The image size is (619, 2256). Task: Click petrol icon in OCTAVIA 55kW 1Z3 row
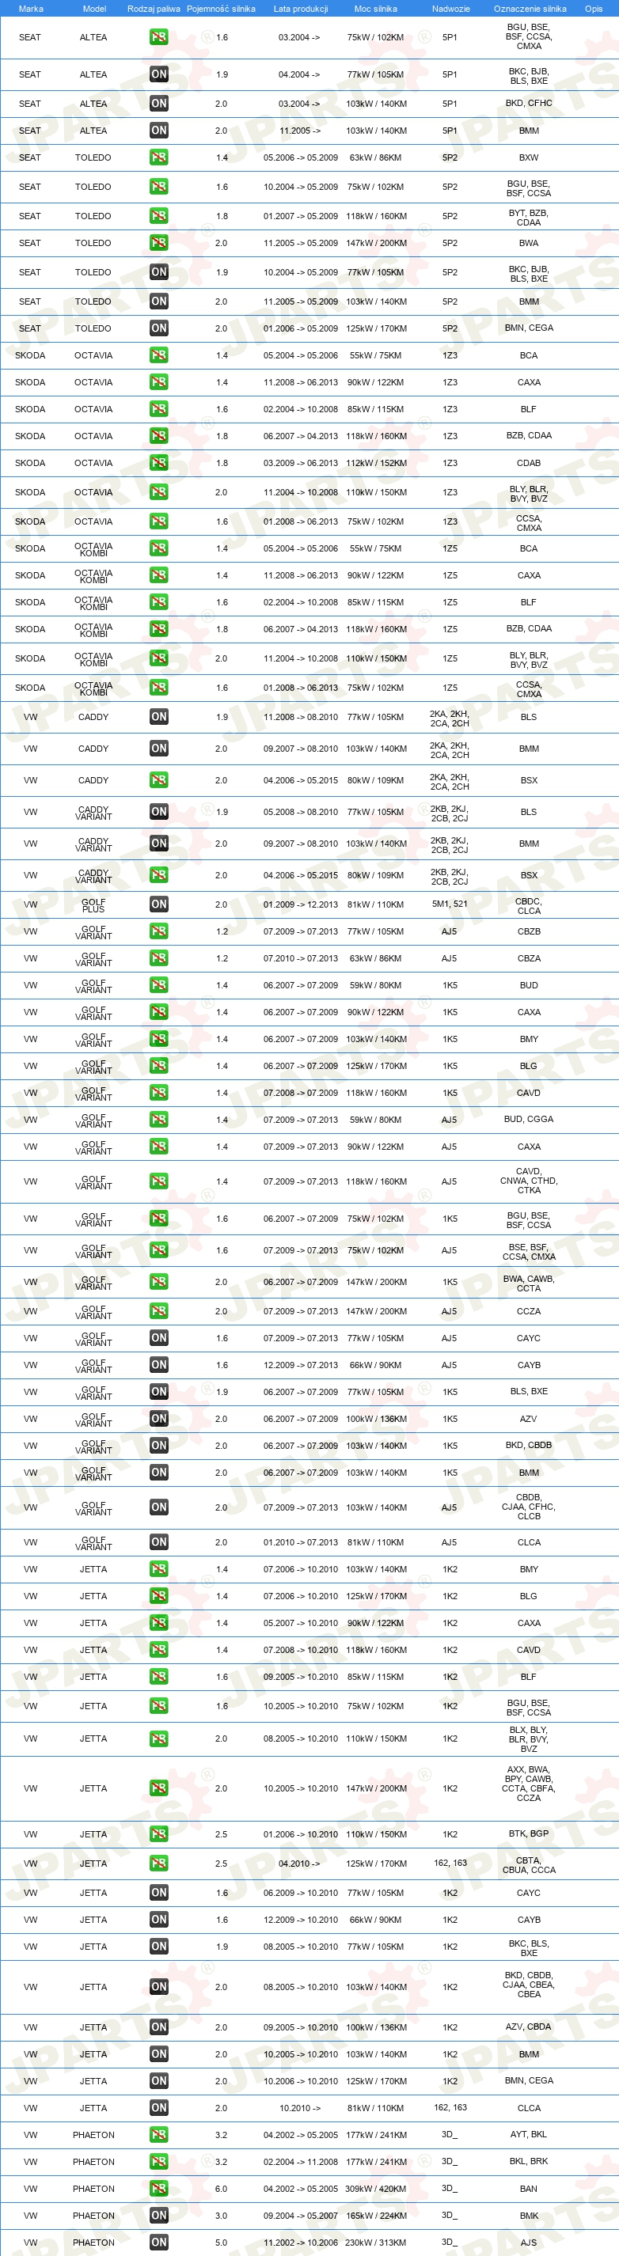click(158, 355)
